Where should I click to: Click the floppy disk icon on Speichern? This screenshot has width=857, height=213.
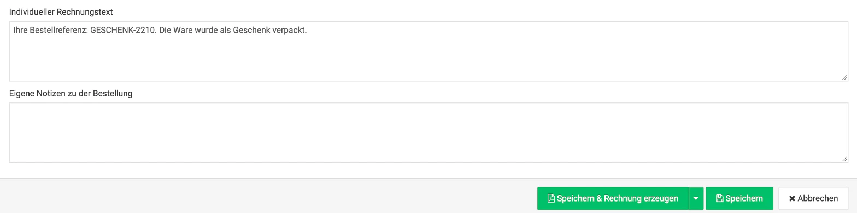pos(719,198)
